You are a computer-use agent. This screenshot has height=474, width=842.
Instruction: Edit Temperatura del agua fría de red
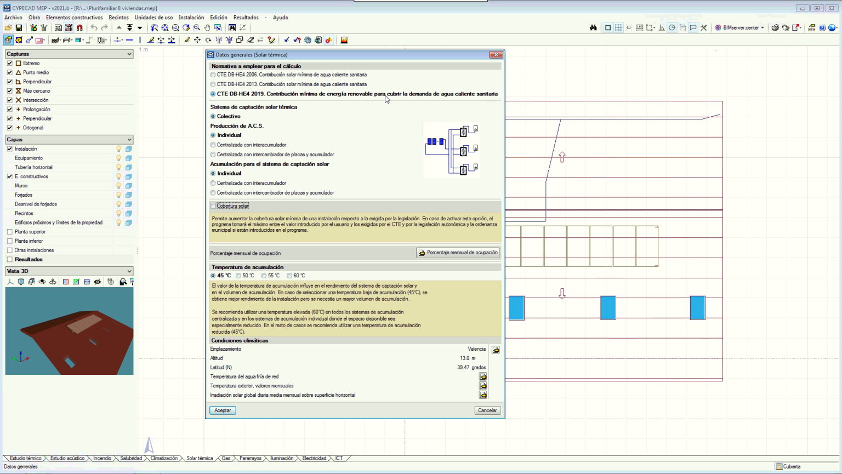[x=483, y=376]
